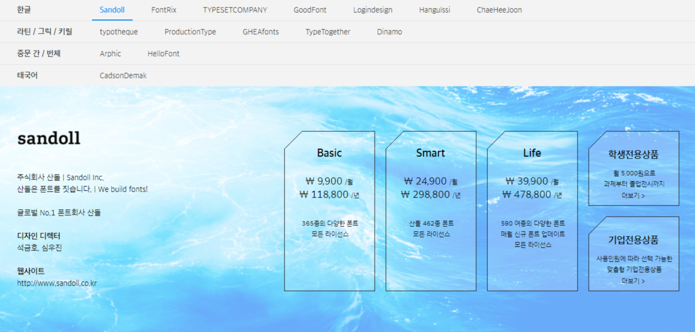Click the ₩ 478,800 yearly price
This screenshot has height=332, width=695.
coord(532,195)
